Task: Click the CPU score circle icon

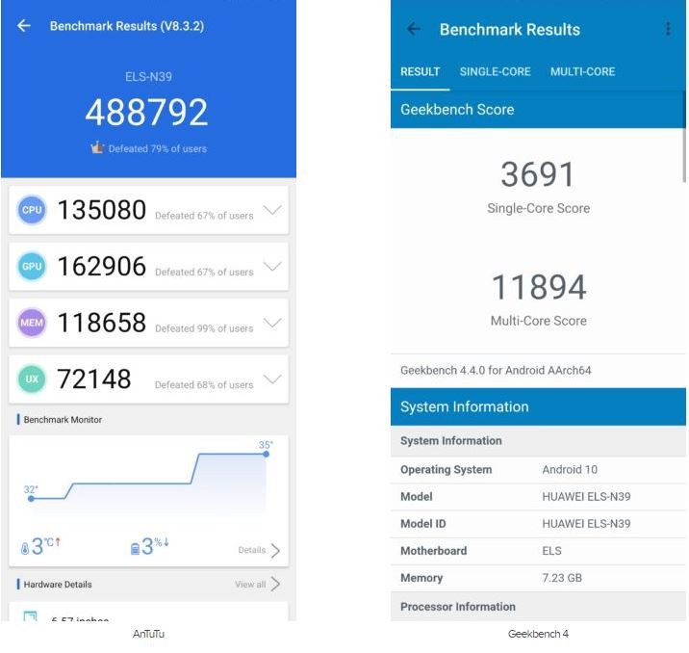Action: (x=32, y=210)
